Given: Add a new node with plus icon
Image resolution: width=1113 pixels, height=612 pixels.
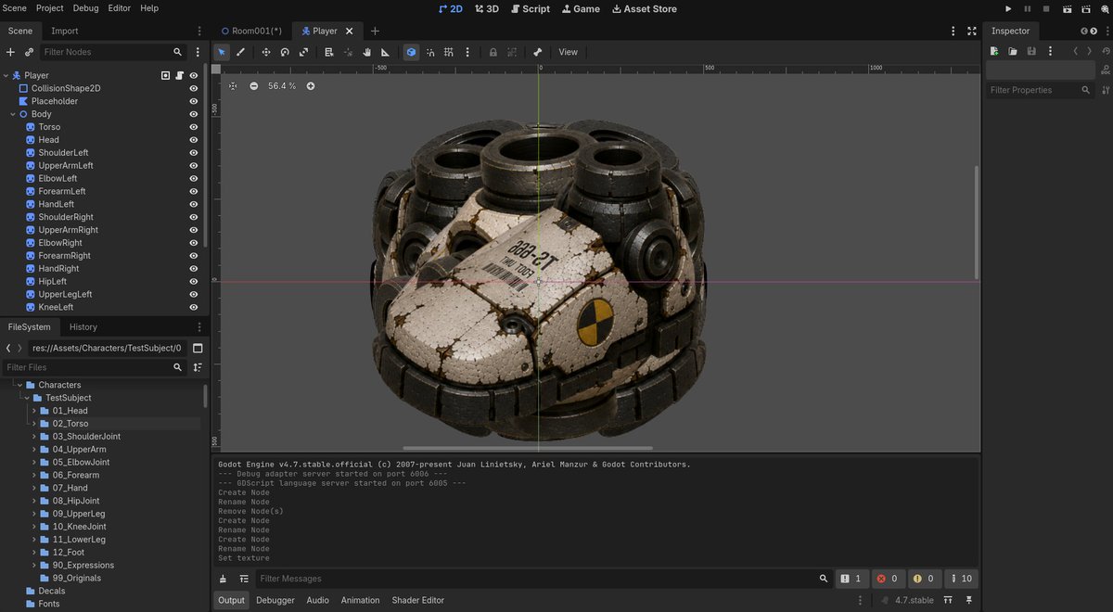Looking at the screenshot, I should (x=11, y=52).
